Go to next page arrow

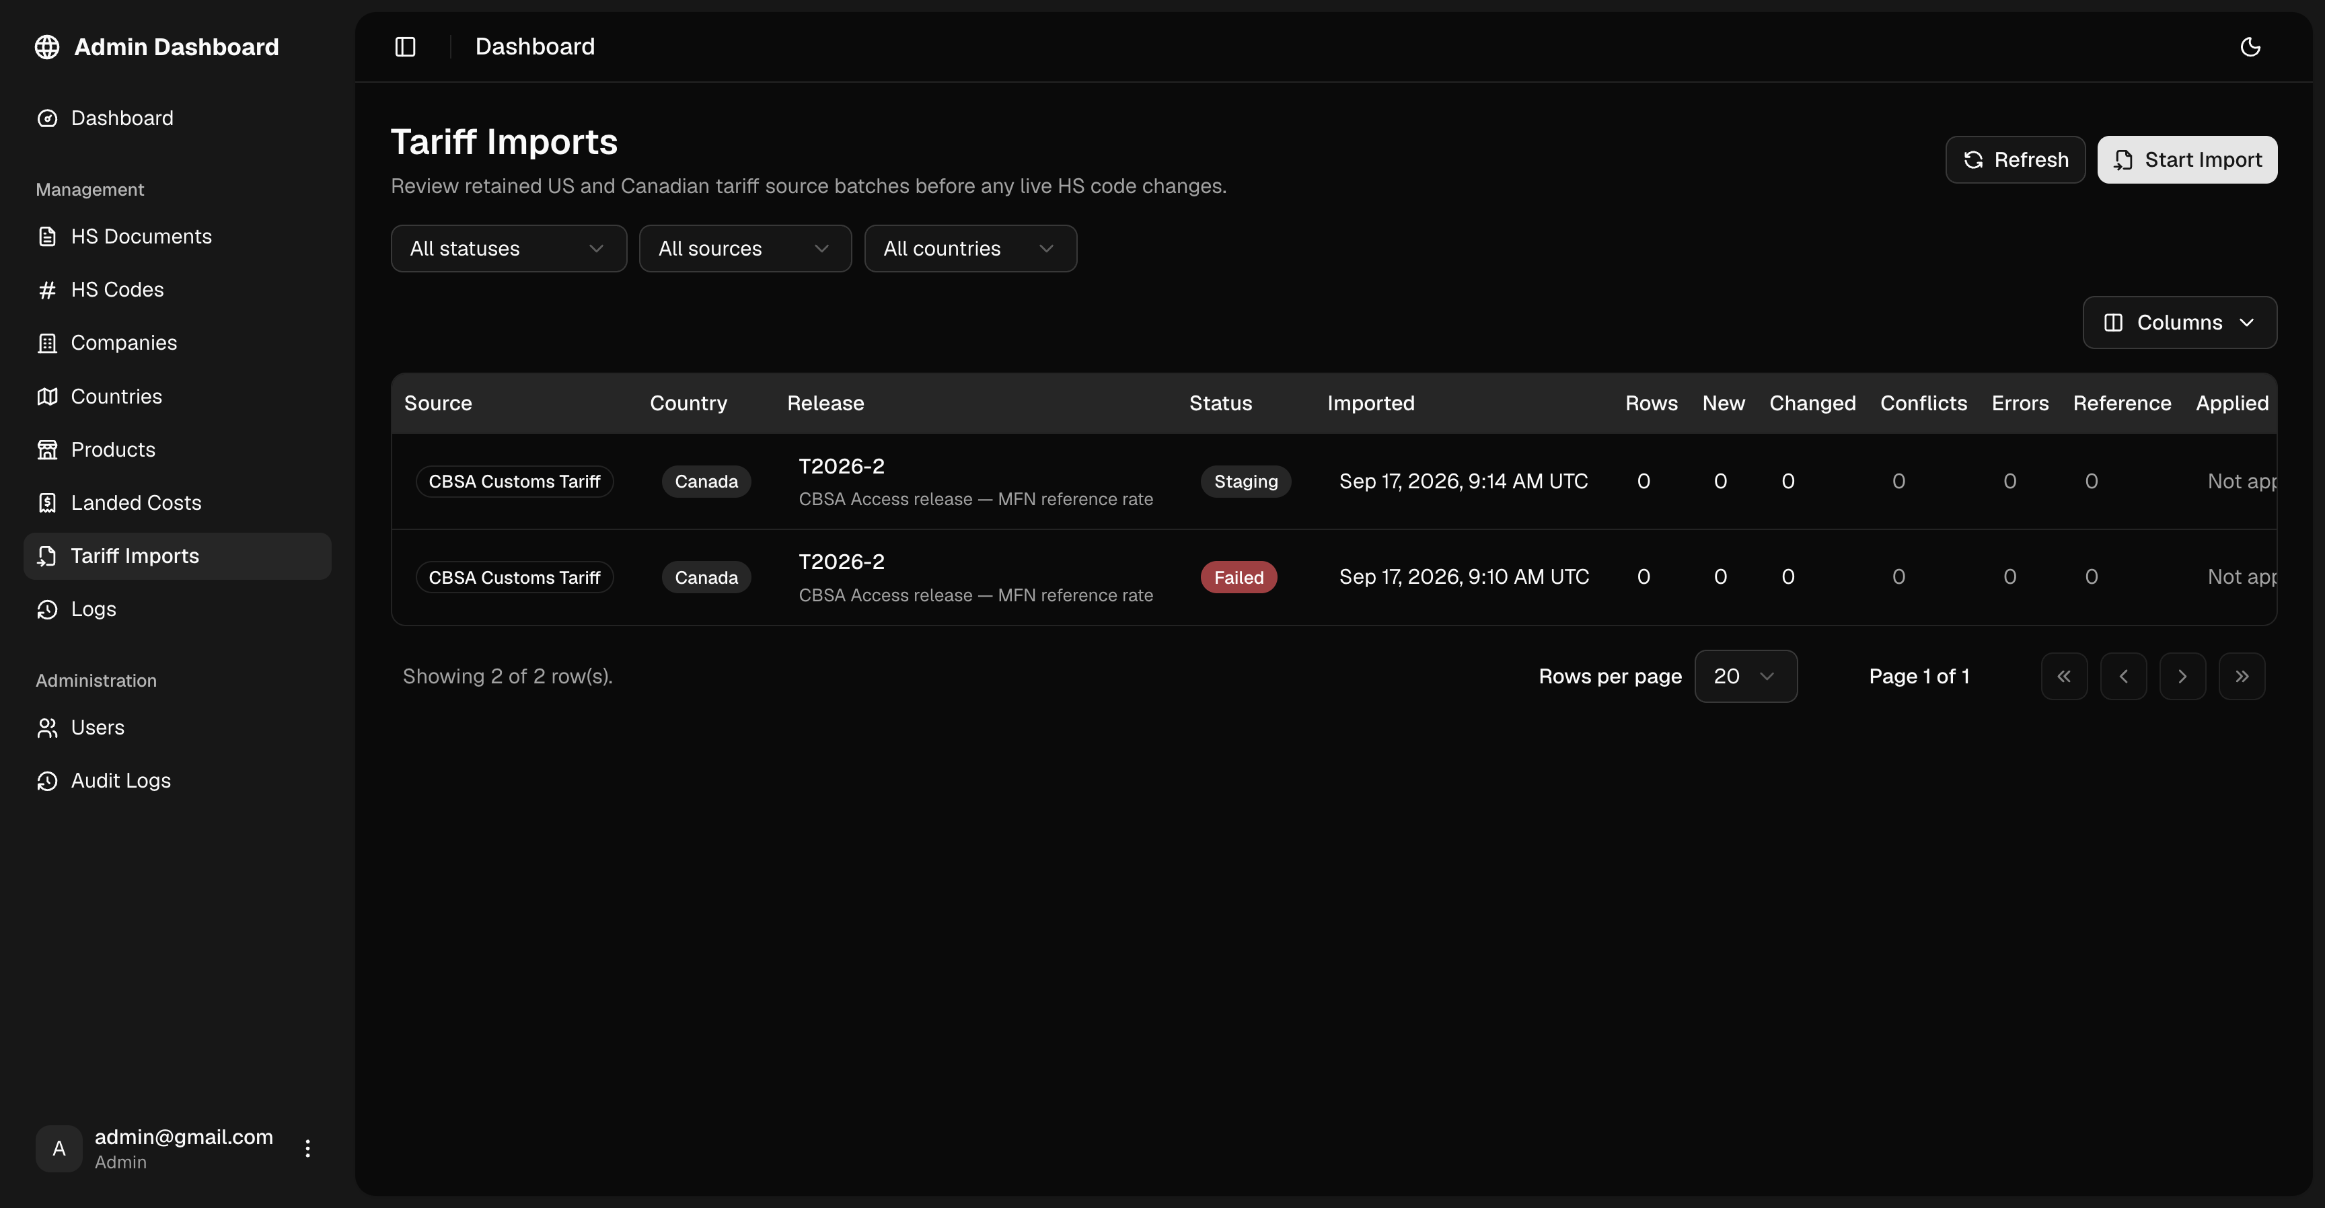(2182, 677)
